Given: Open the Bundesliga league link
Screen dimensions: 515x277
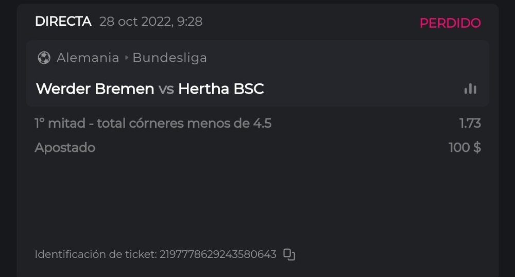Looking at the screenshot, I should [169, 58].
